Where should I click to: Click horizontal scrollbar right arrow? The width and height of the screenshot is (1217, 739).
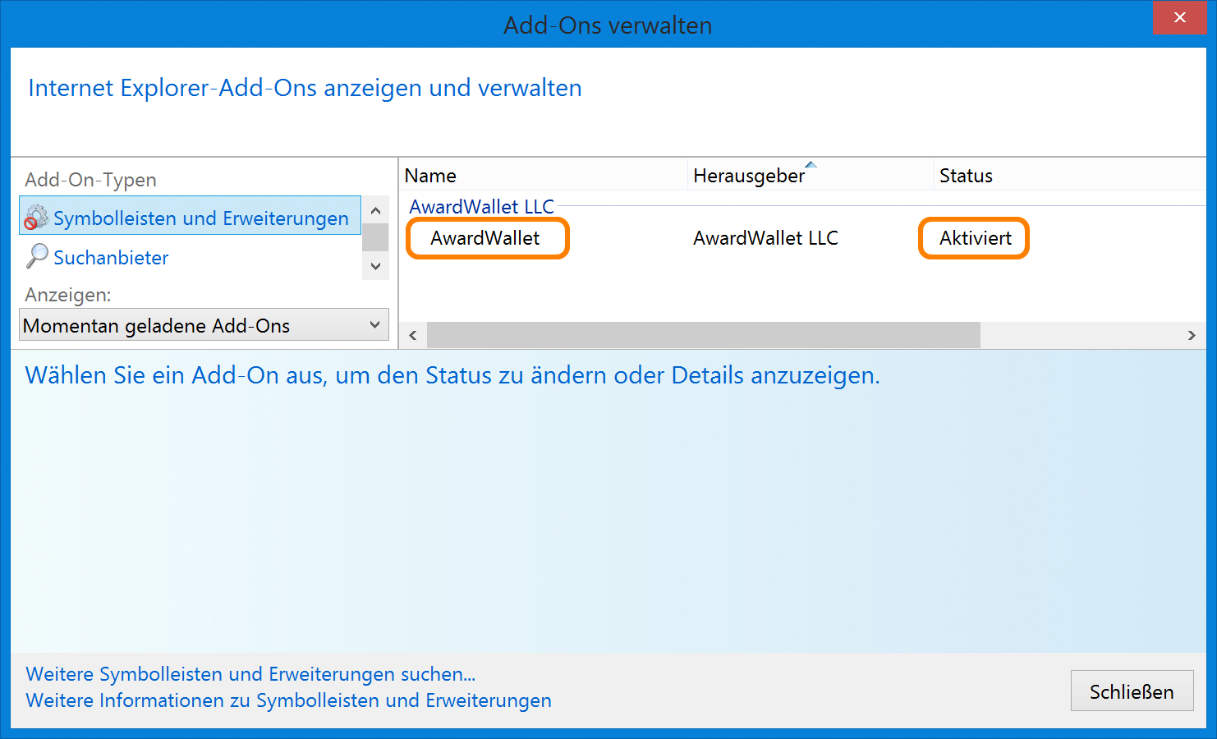[1192, 335]
